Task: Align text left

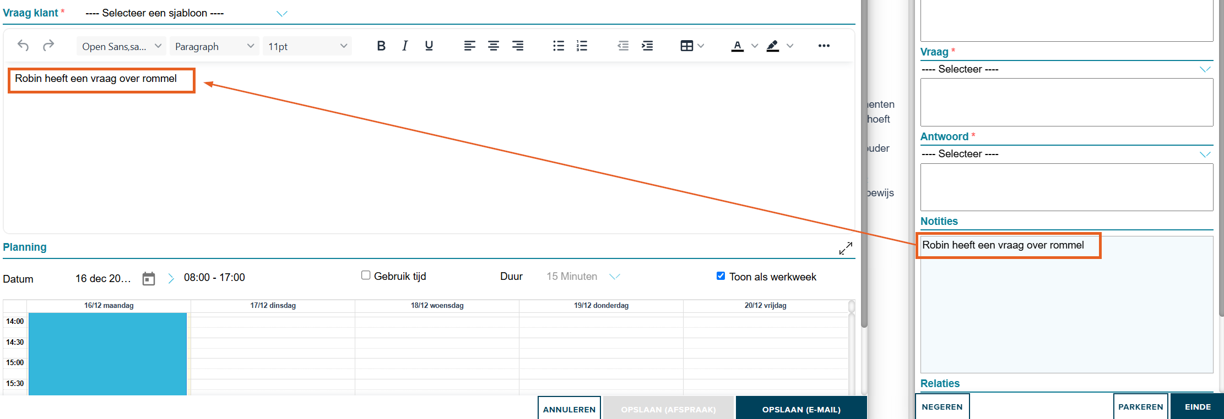Action: click(469, 46)
